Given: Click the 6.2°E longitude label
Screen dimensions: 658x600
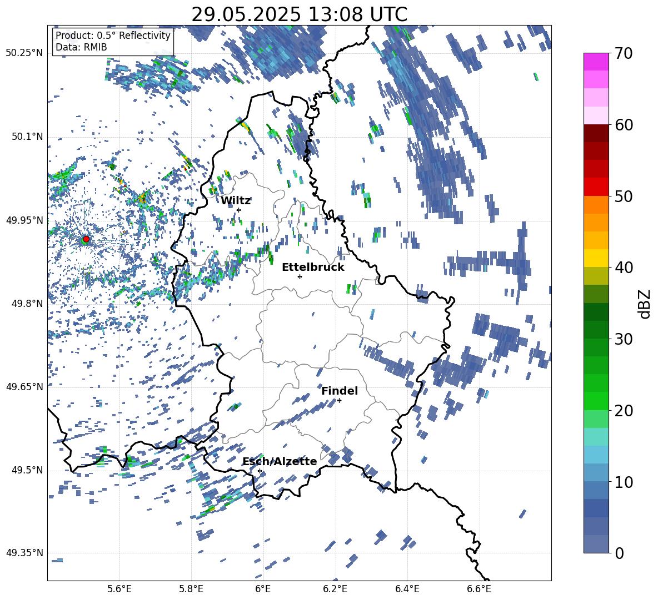Looking at the screenshot, I should (x=335, y=589).
